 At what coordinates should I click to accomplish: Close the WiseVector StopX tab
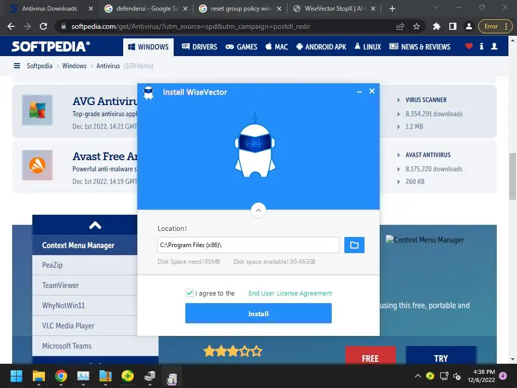coord(373,9)
